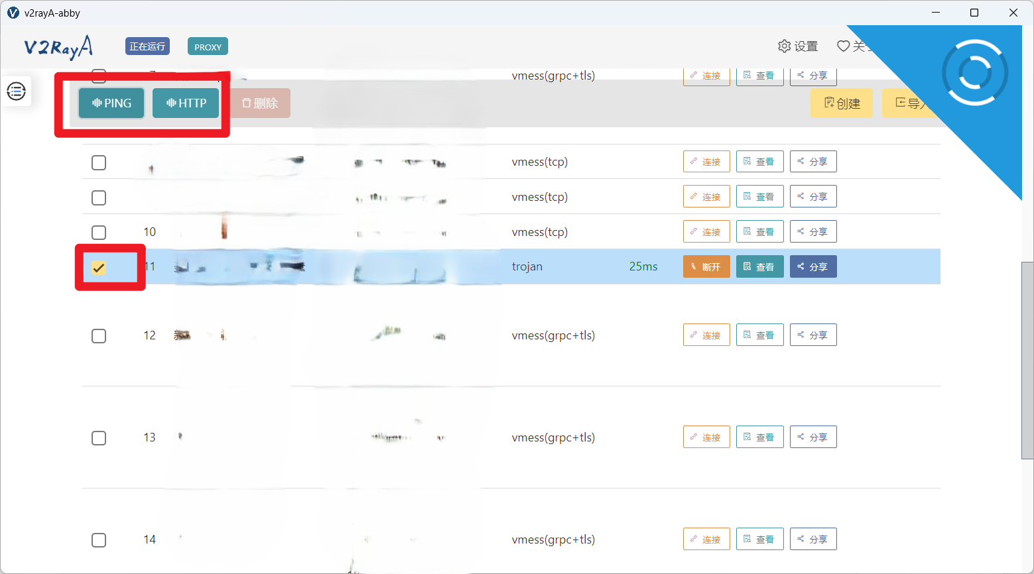The width and height of the screenshot is (1034, 574).
Task: Click the vmess(grpc+tls) text in row 13
Action: click(553, 437)
